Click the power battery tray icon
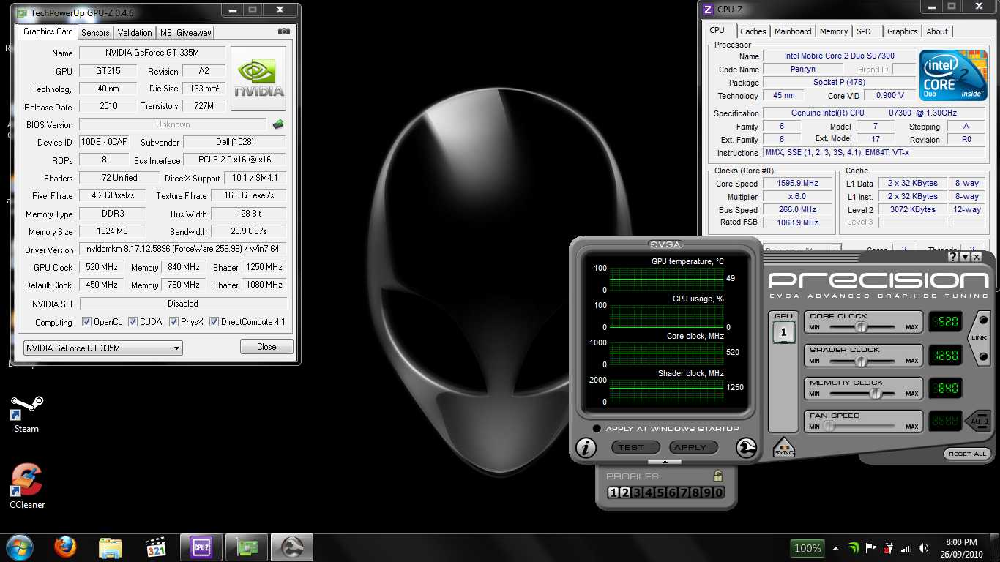 click(x=888, y=548)
